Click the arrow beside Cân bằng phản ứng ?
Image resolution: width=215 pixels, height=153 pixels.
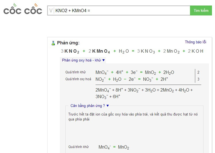point(107,106)
